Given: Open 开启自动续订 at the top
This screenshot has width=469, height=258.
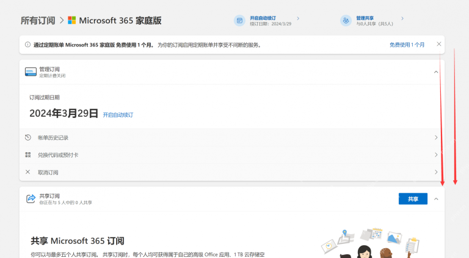Looking at the screenshot, I should tap(263, 18).
